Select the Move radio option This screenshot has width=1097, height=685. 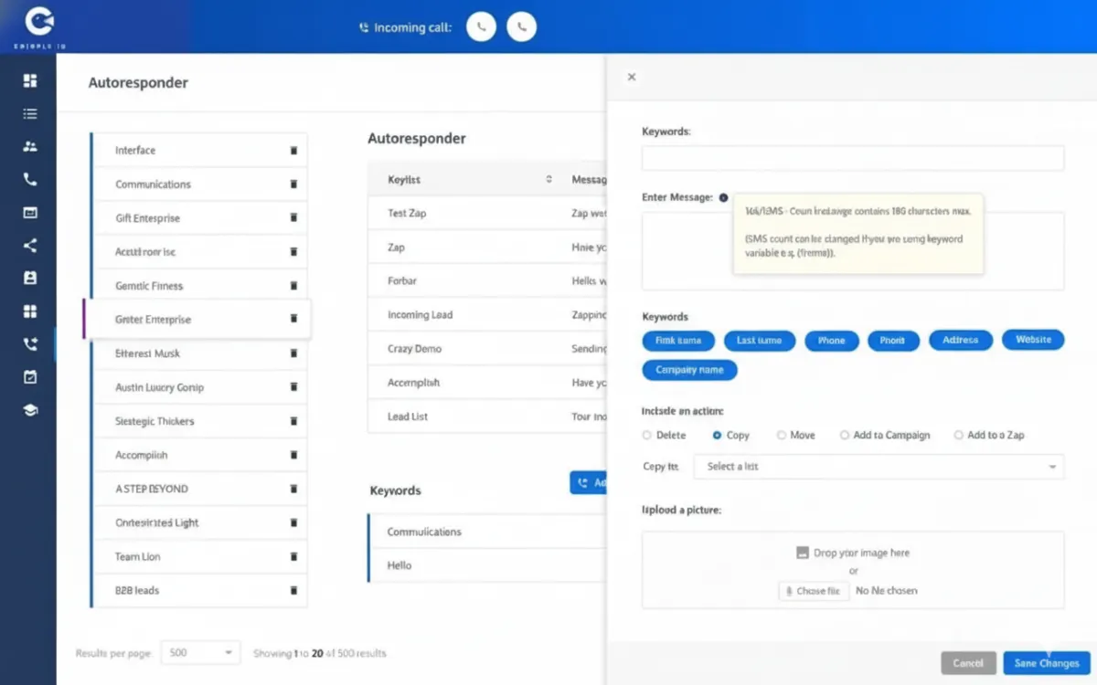click(x=782, y=436)
